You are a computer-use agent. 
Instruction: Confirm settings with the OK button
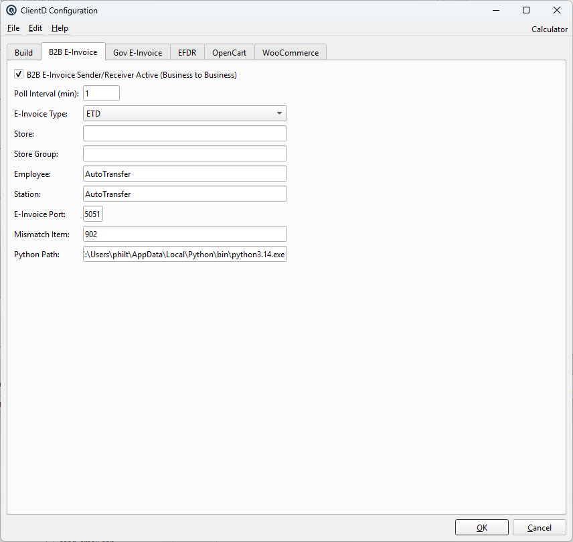point(482,527)
